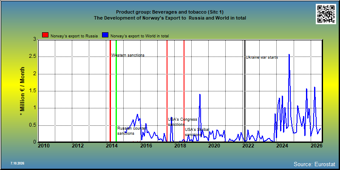The width and height of the screenshot is (340, 170).
Task: Click the y-axis label "* Million € / Month"
Action: [x=23, y=91]
